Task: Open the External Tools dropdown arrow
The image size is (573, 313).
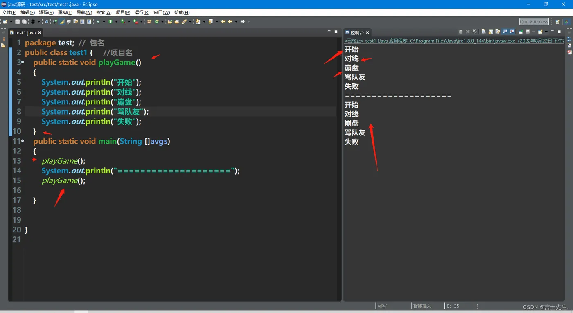Action: (142, 21)
